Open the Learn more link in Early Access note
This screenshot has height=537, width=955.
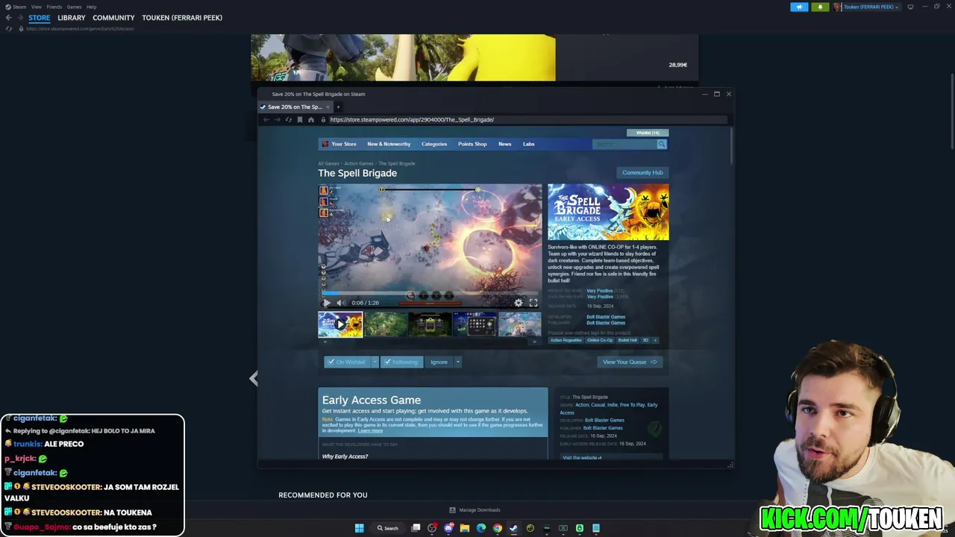(370, 431)
